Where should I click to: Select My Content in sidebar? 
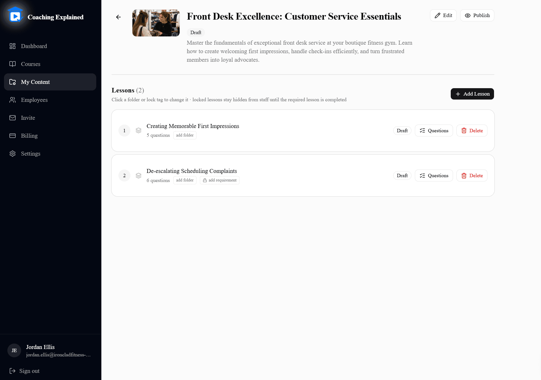(x=50, y=82)
